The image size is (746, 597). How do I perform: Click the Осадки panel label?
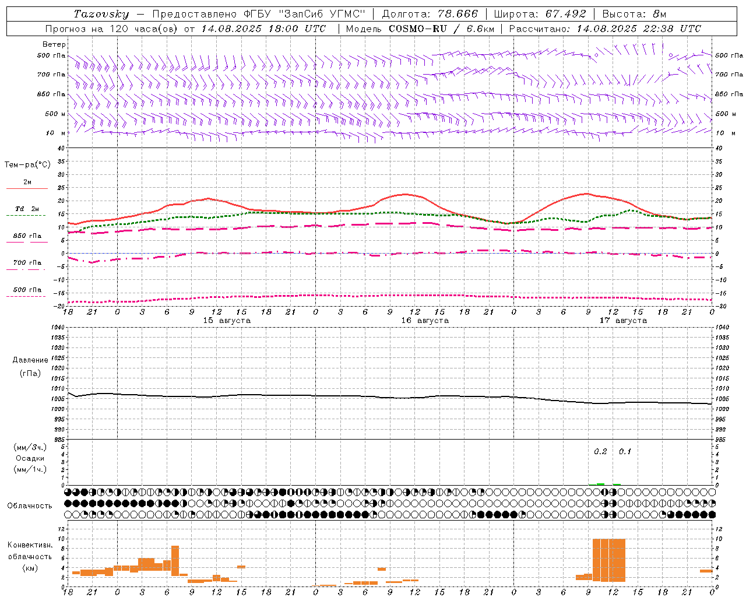(30, 458)
